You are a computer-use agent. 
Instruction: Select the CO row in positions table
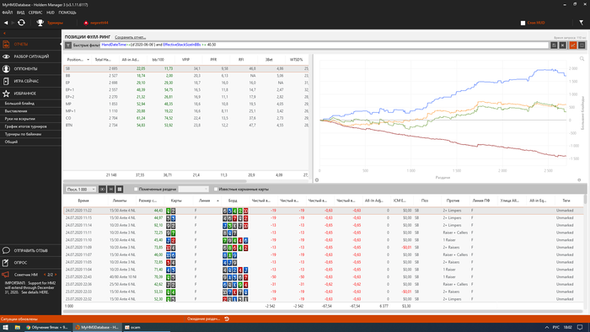pyautogui.click(x=186, y=118)
